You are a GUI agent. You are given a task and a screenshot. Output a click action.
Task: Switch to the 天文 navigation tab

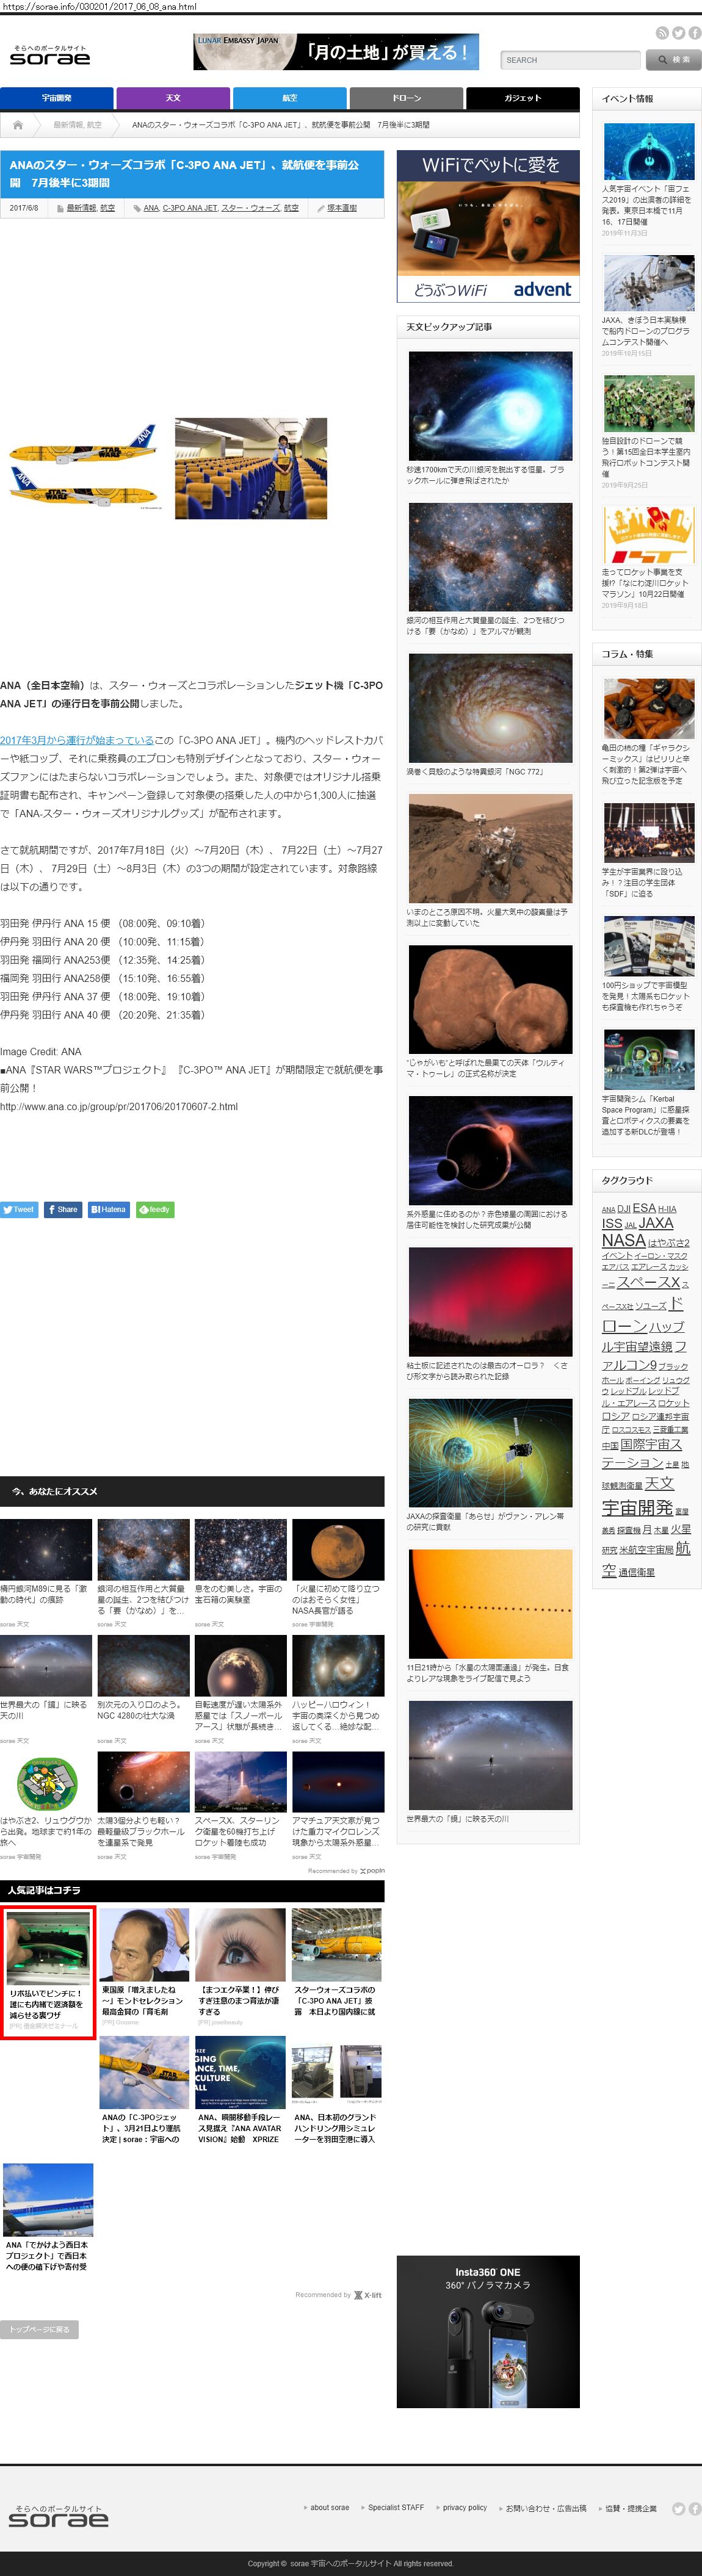[x=173, y=98]
